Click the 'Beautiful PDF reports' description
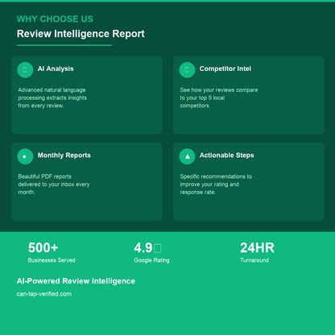 click(54, 184)
